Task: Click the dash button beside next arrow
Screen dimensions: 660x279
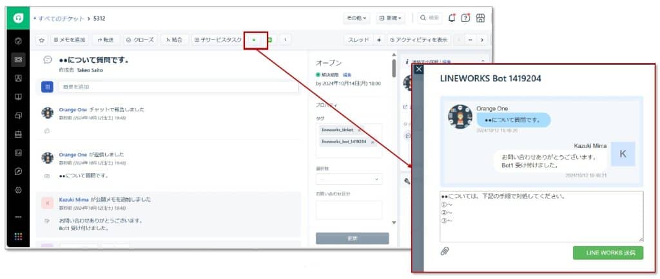Action: (x=470, y=40)
